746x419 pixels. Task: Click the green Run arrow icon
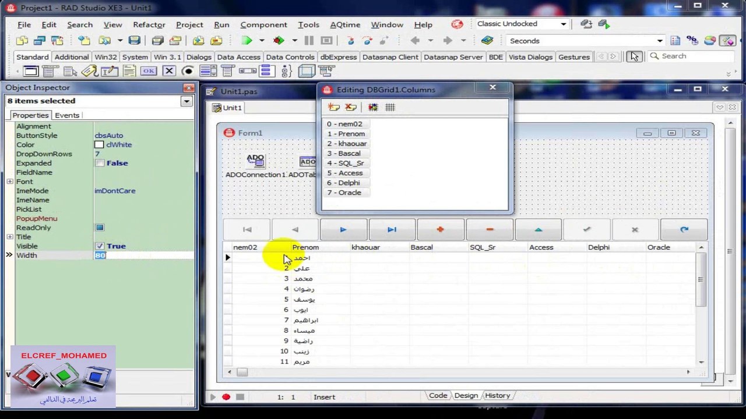(x=247, y=41)
